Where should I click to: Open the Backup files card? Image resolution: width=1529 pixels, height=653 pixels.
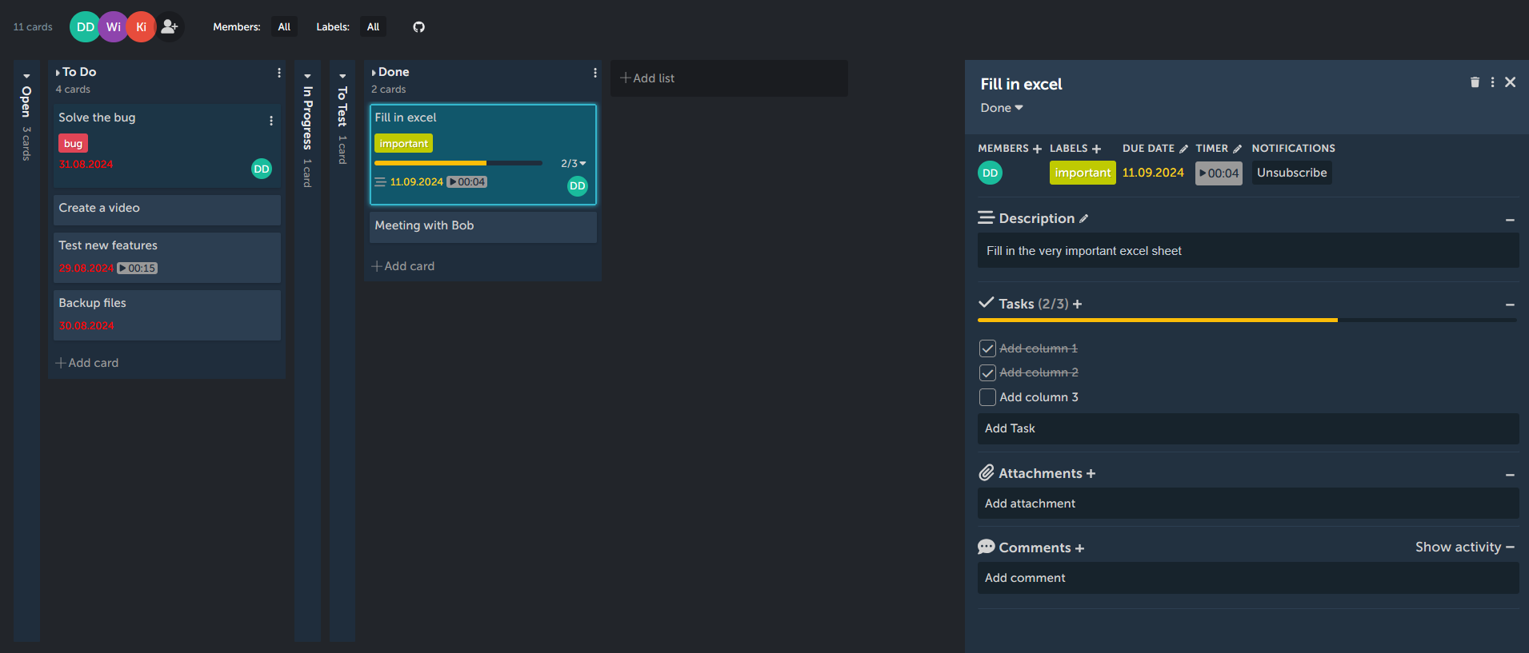pos(167,315)
